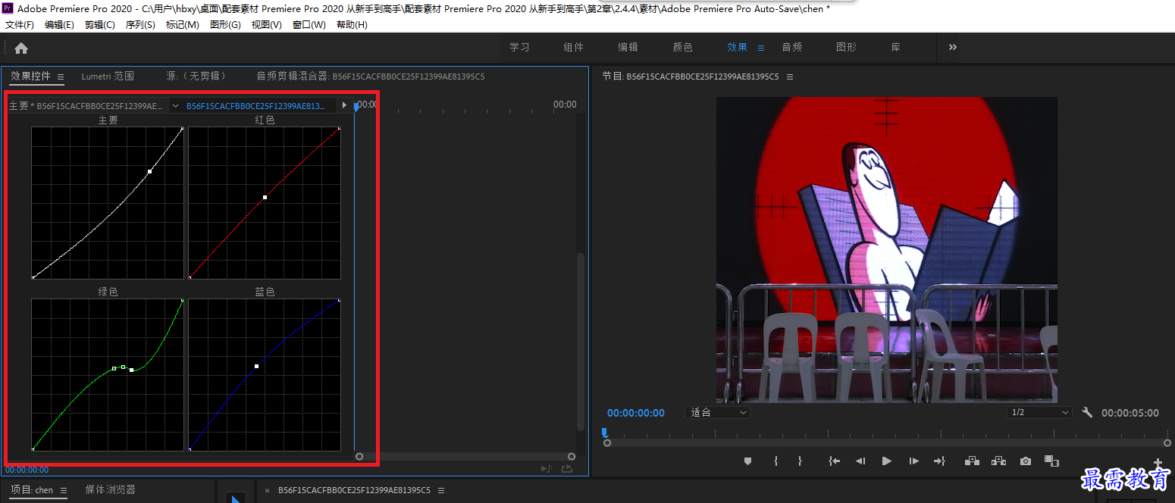Open the timeline sequence panel menu icon
Screen dimensions: 1175x503
coord(441,490)
